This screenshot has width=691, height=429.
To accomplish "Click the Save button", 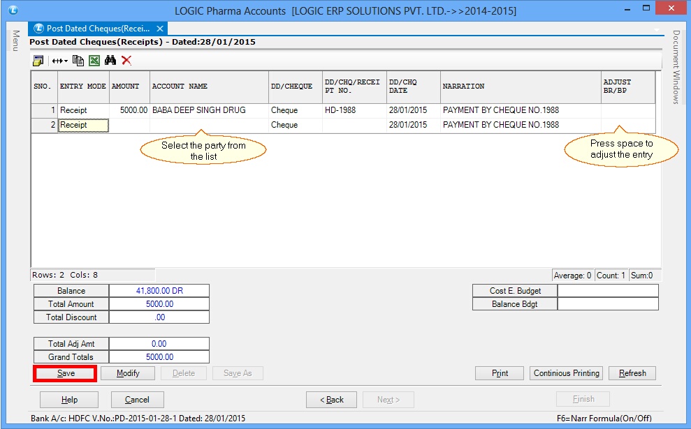I will coord(64,373).
